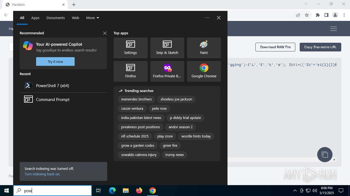Click Download RAW File button
The width and height of the screenshot is (350, 196).
pos(275,47)
